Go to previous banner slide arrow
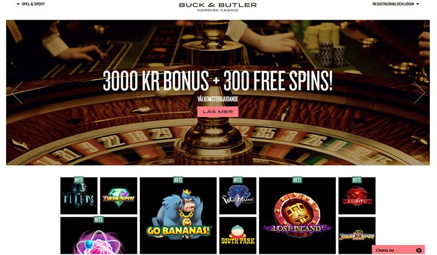This screenshot has width=437, height=255. pos(17,93)
